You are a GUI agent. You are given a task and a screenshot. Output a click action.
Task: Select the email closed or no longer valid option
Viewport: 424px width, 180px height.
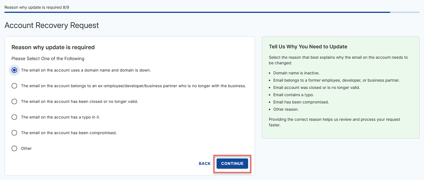[14, 101]
